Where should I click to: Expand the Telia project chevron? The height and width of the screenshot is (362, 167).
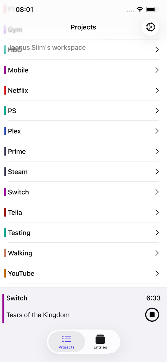click(x=157, y=212)
